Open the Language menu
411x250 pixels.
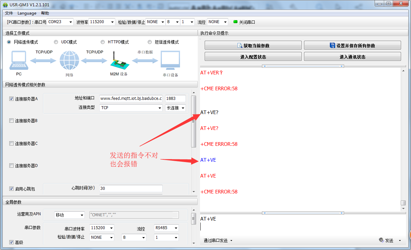click(27, 13)
